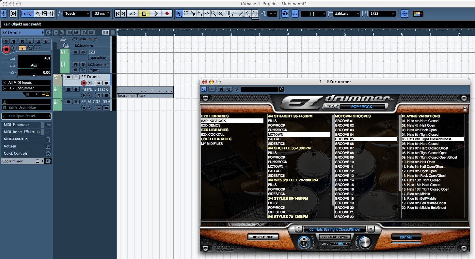Open the Snap type dropdown
This screenshot has width=475, height=259.
313,14
